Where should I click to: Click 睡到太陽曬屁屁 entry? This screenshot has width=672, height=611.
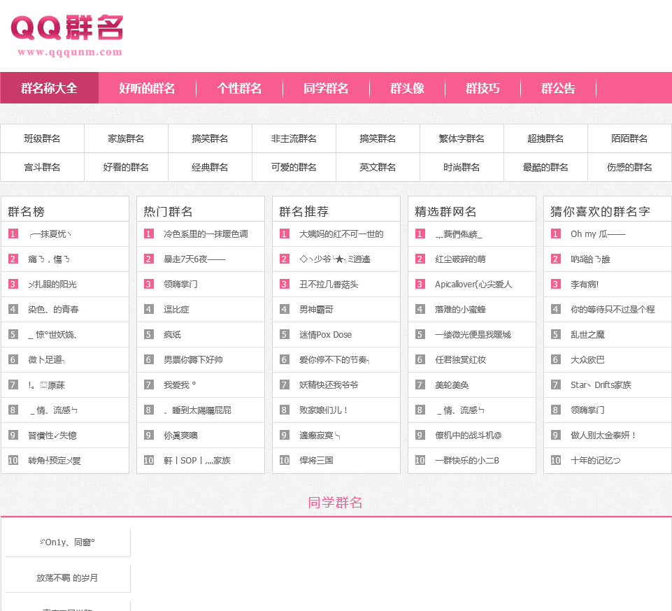click(x=198, y=410)
